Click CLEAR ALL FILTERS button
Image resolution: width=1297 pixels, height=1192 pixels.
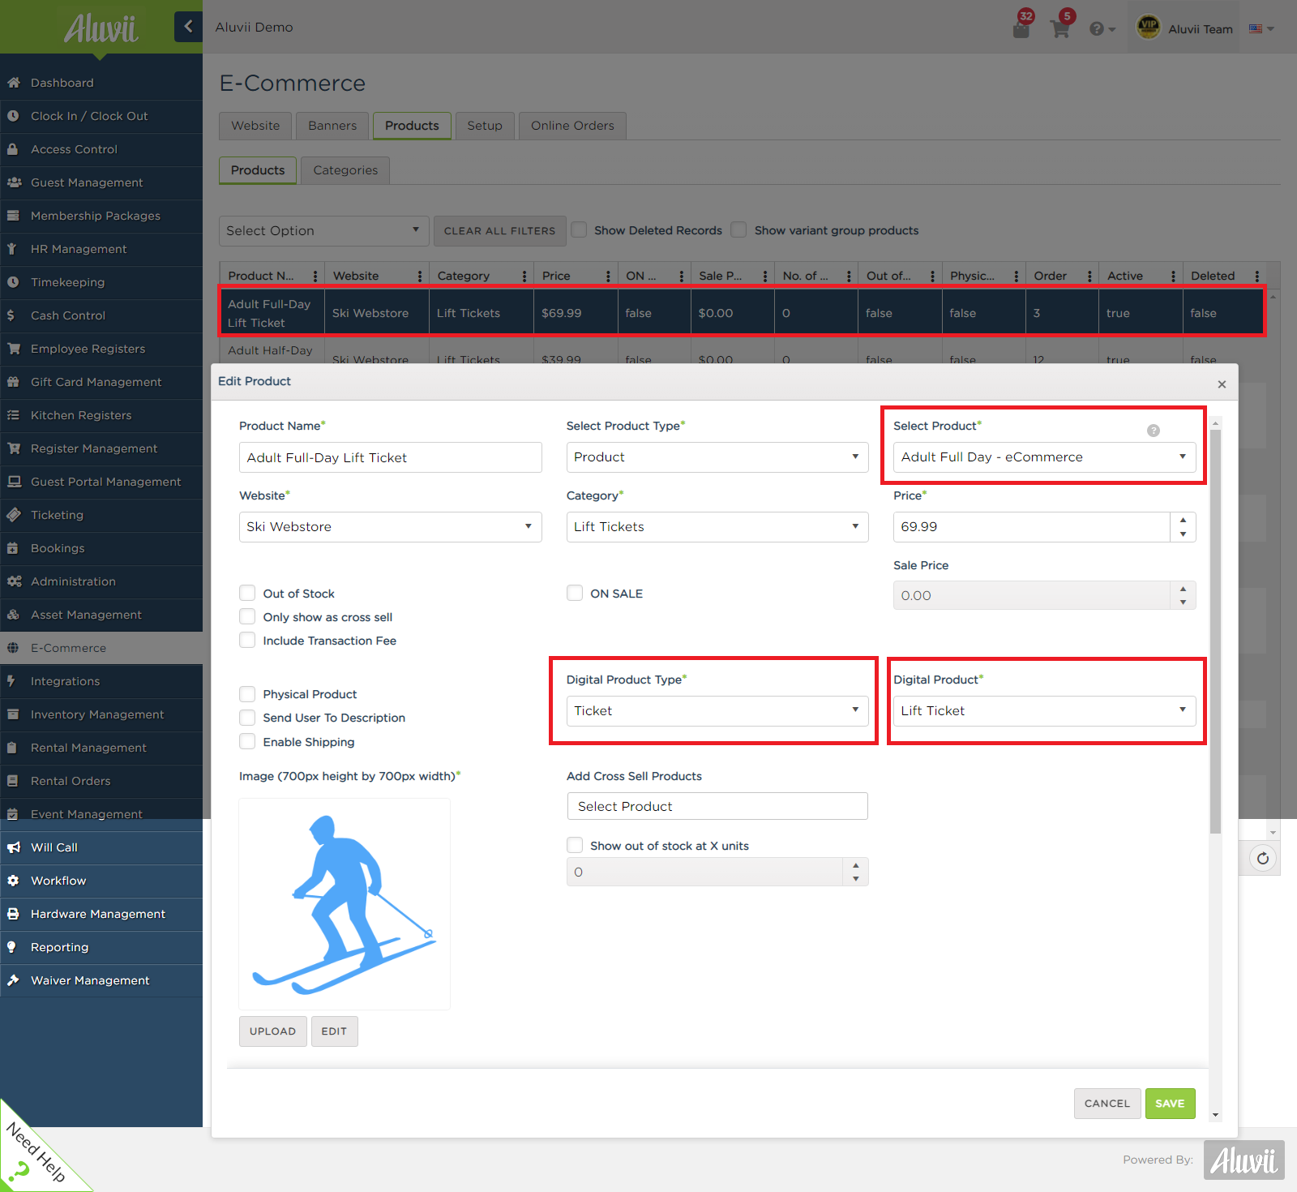499,231
